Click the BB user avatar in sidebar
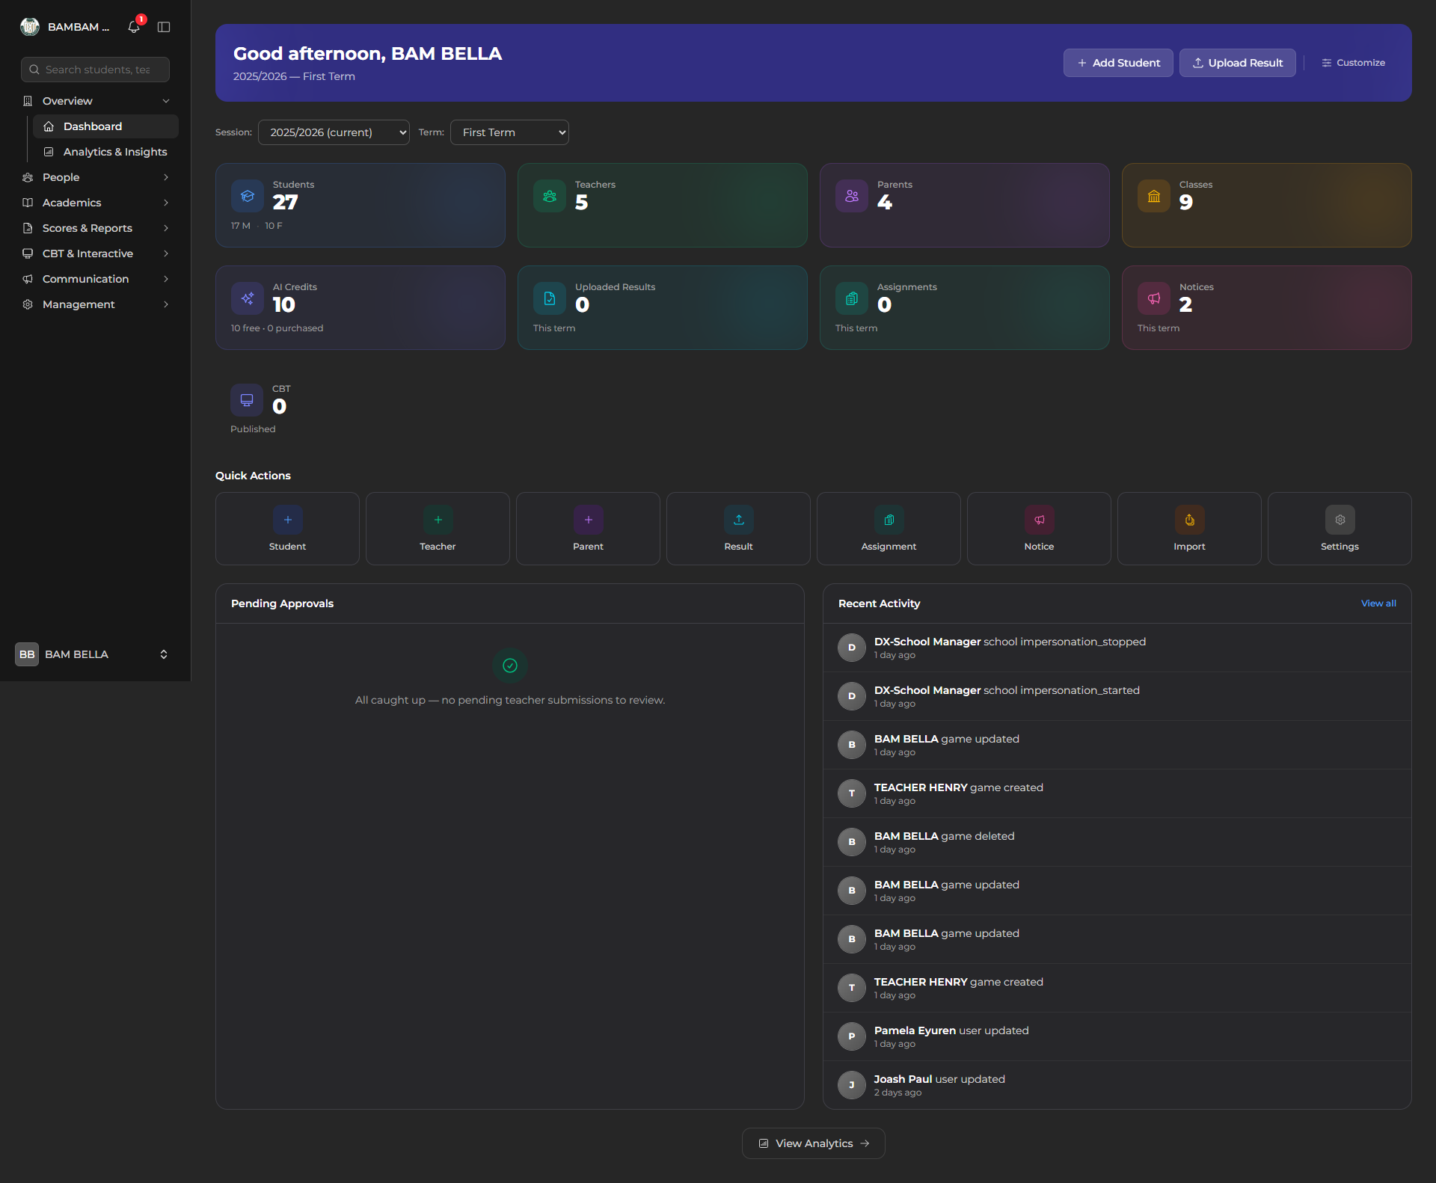The height and width of the screenshot is (1183, 1436). (x=27, y=654)
